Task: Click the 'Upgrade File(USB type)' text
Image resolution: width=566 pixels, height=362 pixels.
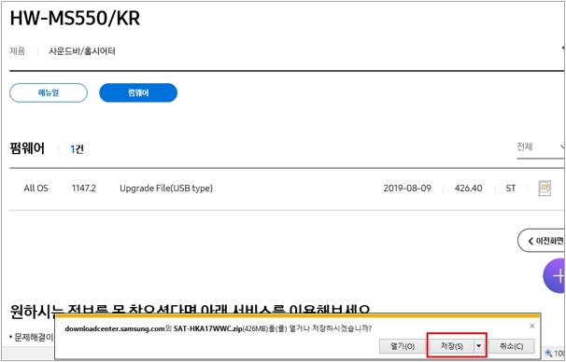Action: click(x=166, y=188)
